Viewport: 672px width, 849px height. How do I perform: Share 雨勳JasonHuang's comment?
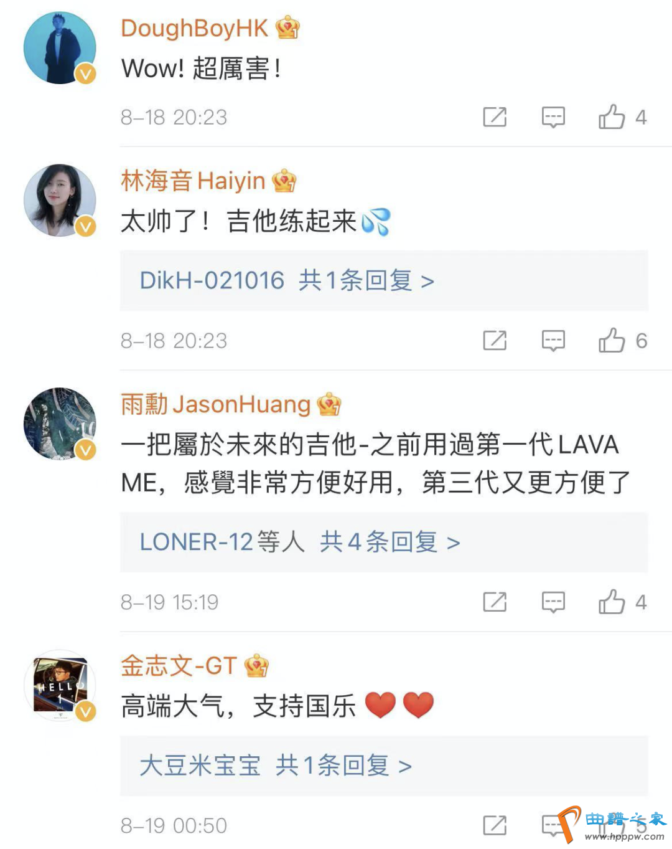[495, 602]
